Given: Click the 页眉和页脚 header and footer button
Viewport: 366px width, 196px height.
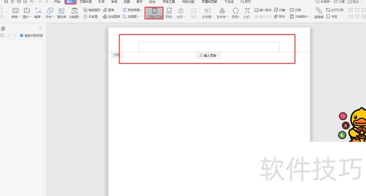Looking at the screenshot, I should click(x=154, y=13).
